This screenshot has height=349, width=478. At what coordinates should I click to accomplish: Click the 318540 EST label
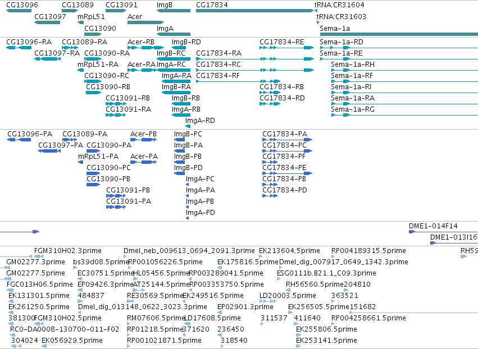(234, 340)
